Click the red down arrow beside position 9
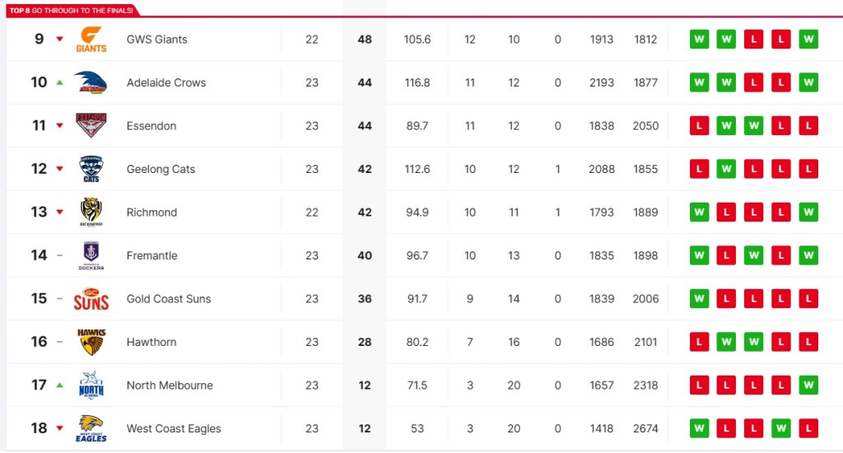The width and height of the screenshot is (843, 453). 59,40
